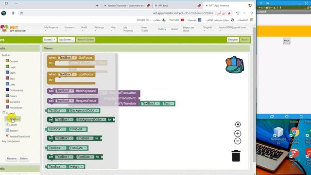311x175 pixels.
Task: Open Text property dropdown on workspace block
Action: [x=169, y=104]
